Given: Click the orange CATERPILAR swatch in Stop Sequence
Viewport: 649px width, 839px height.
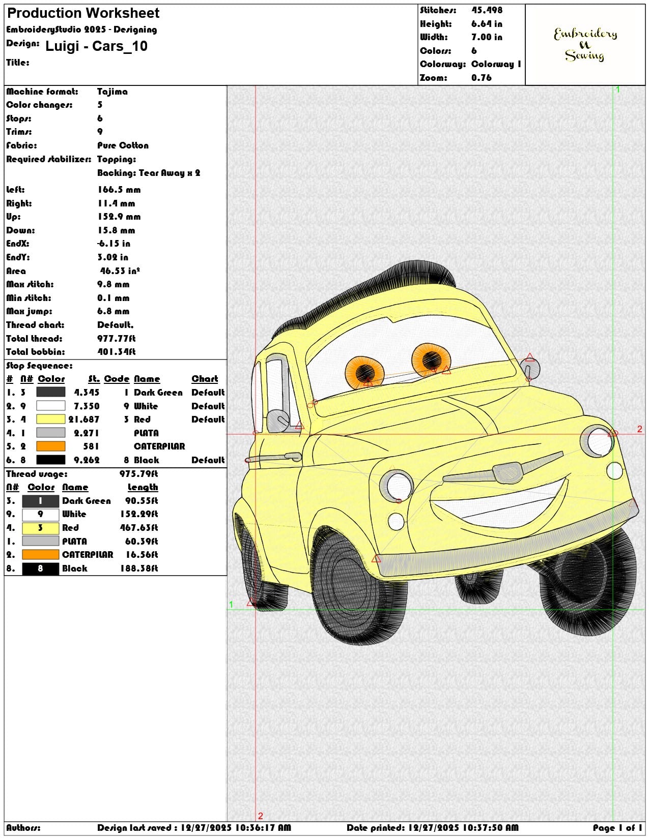Looking at the screenshot, I should (50, 446).
